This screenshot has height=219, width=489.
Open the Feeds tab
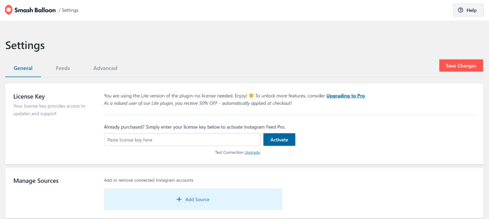pos(63,68)
